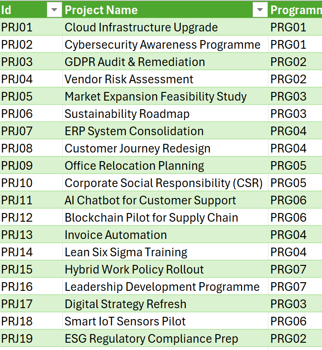
Task: Click the Customer Journey Redesign cell
Action: 138,148
